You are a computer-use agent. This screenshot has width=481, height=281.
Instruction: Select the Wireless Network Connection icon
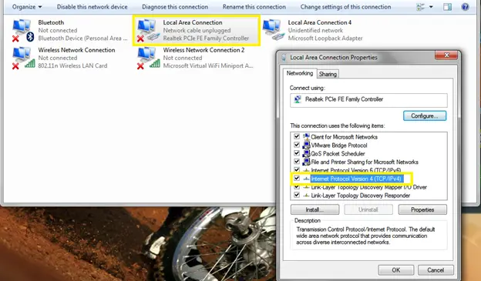[x=23, y=58]
